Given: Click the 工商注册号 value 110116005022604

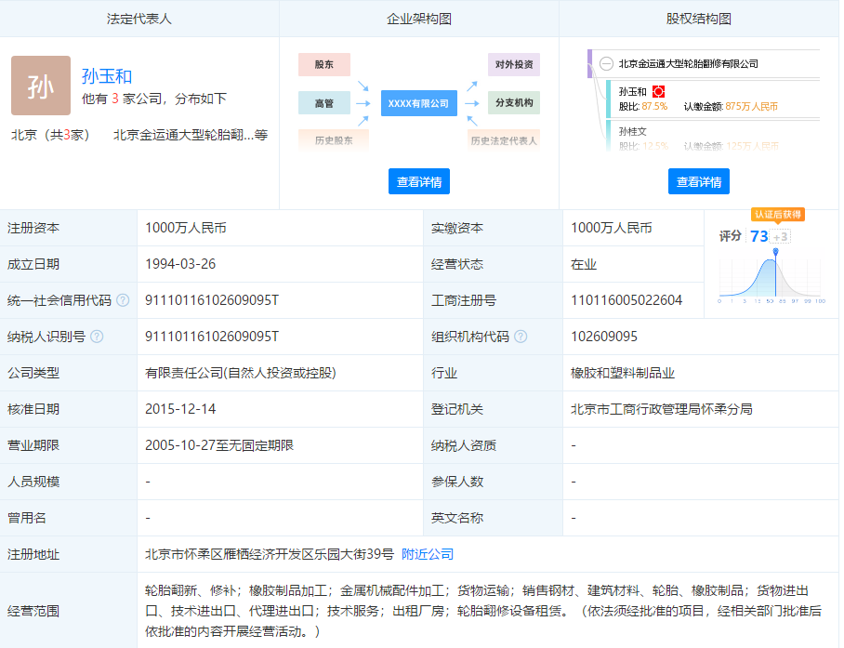Looking at the screenshot, I should pos(626,300).
